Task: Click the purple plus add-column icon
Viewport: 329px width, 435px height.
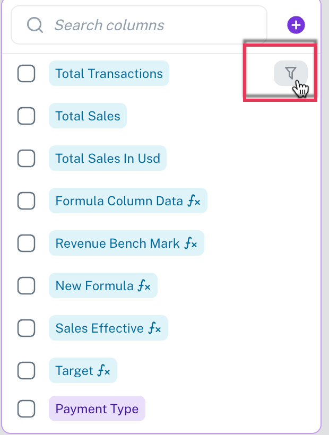Action: click(296, 25)
